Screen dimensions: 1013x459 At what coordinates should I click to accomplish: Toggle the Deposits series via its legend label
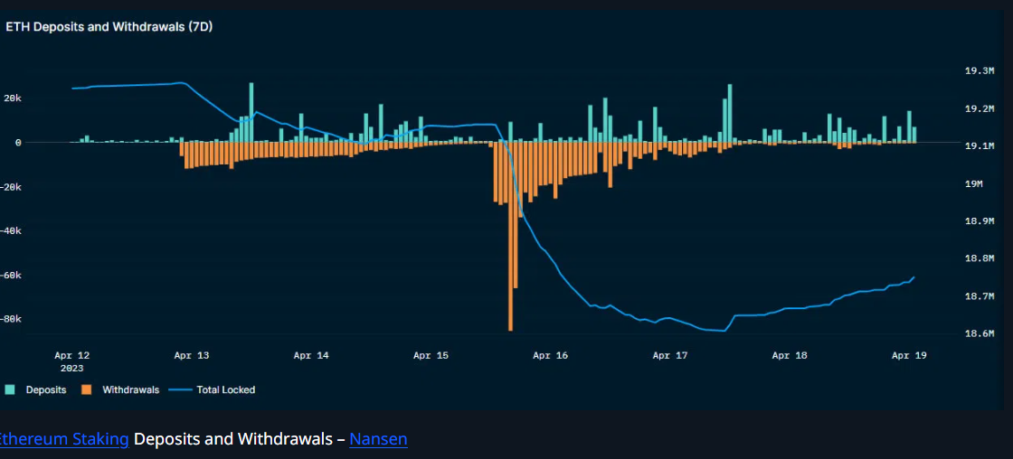pyautogui.click(x=45, y=390)
